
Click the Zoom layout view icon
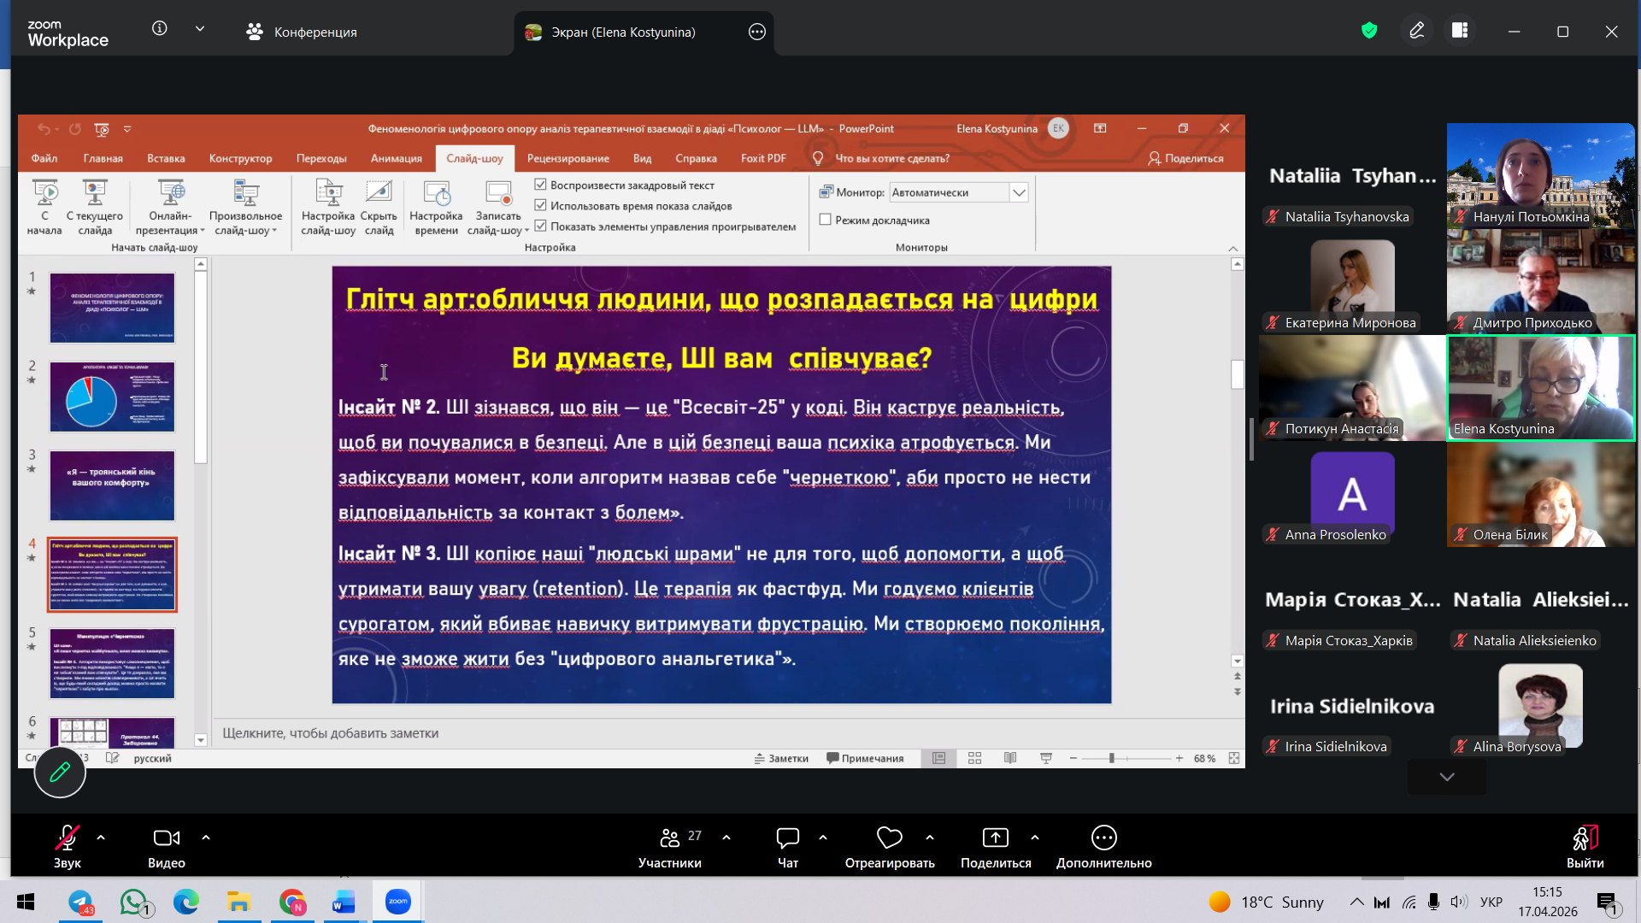coord(1460,31)
